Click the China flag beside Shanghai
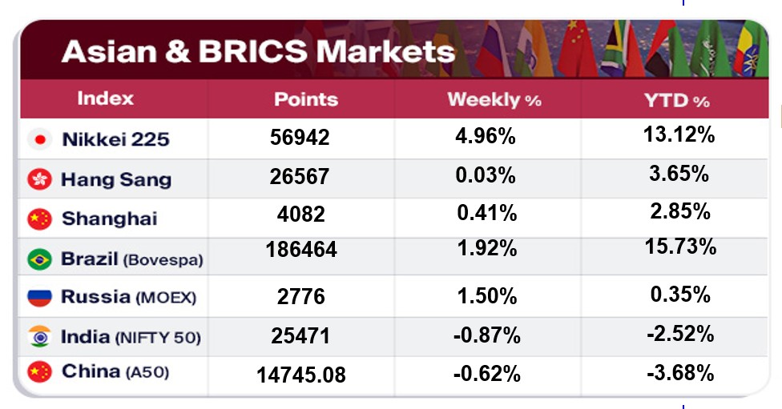Image resolution: width=782 pixels, height=409 pixels. pyautogui.click(x=39, y=219)
